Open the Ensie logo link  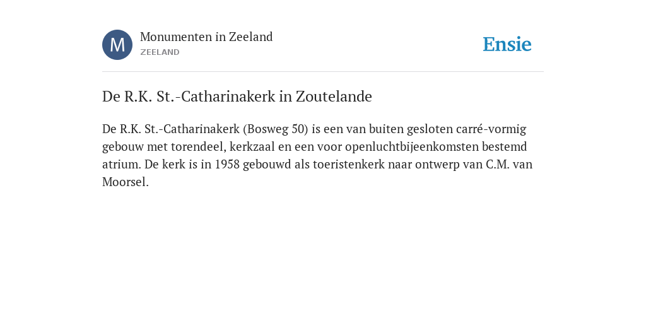(507, 44)
